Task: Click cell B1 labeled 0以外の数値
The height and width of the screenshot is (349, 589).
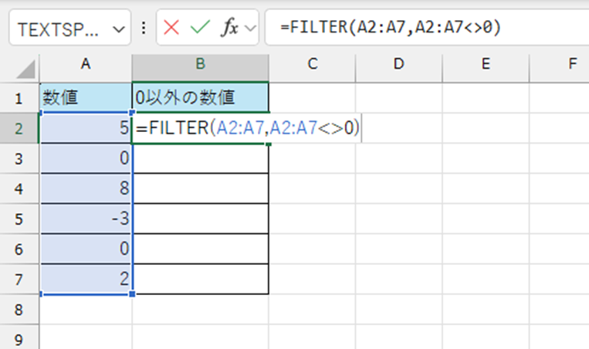Action: (x=201, y=98)
